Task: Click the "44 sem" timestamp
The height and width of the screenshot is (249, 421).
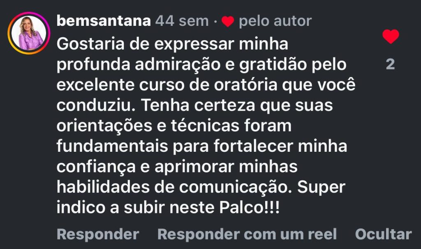Action: coord(182,21)
